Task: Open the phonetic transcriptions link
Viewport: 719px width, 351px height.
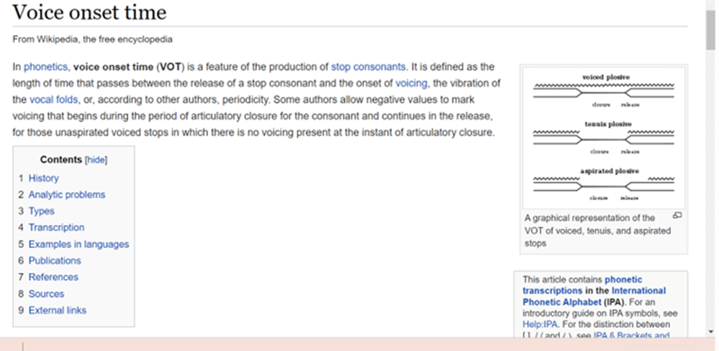Action: [583, 285]
